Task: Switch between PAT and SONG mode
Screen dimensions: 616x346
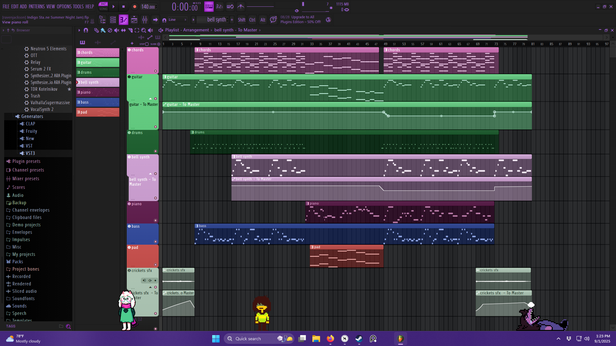Action: 103,6
